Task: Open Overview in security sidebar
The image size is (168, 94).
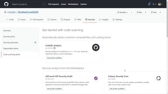Action: 20,31
